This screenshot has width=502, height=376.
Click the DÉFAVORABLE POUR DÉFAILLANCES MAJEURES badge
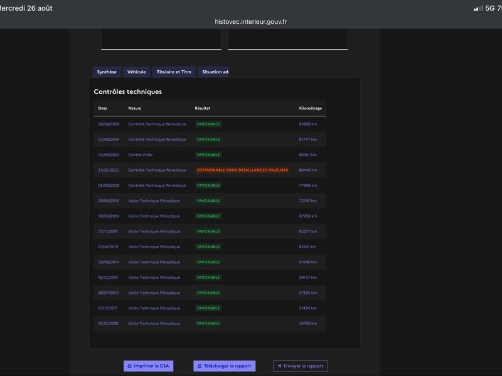[242, 170]
